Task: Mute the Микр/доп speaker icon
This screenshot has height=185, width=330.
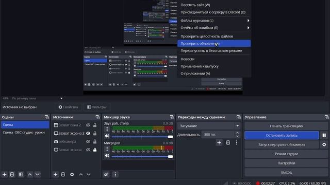Action: (107, 156)
